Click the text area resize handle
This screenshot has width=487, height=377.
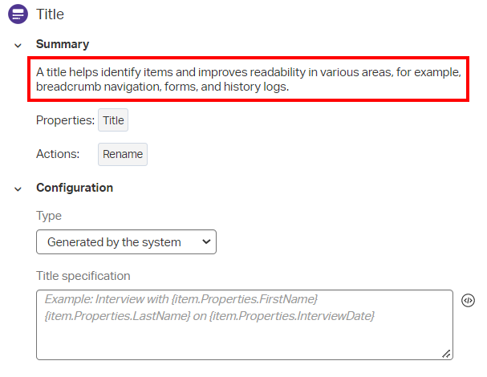pyautogui.click(x=447, y=353)
